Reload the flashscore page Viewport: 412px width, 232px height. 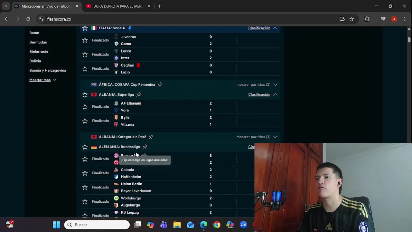pos(28,19)
